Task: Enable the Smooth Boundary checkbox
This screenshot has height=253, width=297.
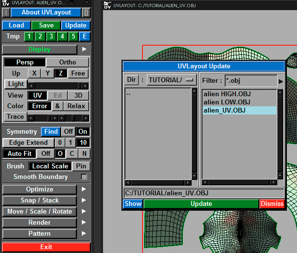Action: tap(84, 177)
